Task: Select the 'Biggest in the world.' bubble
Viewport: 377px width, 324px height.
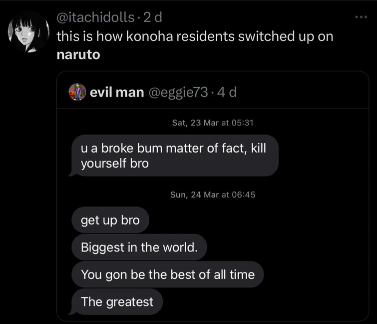Action: pos(139,247)
